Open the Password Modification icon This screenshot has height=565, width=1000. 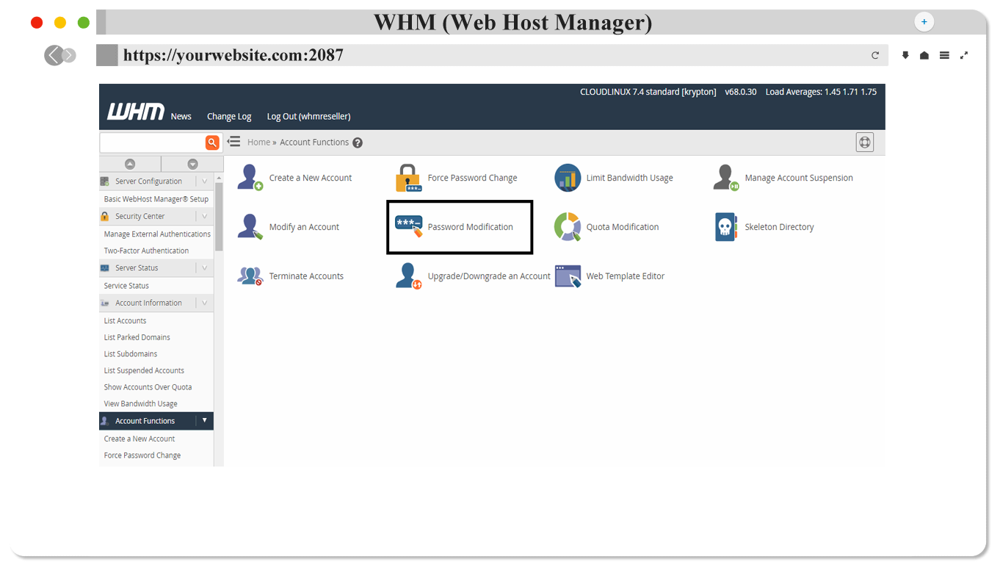click(409, 227)
